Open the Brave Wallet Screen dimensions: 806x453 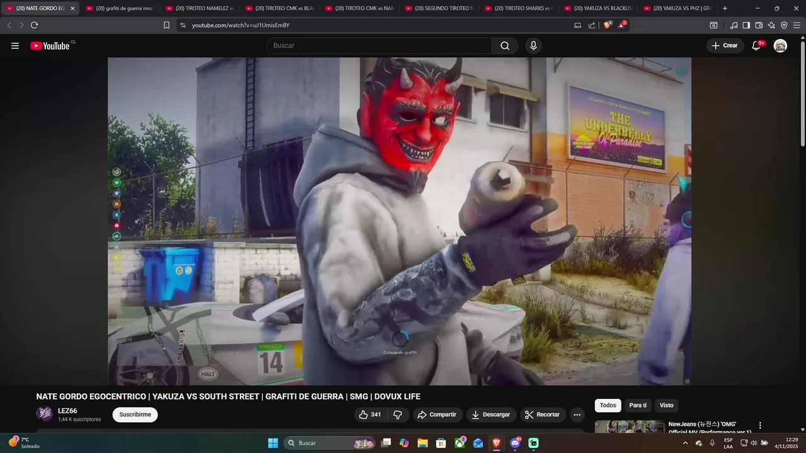(x=759, y=25)
